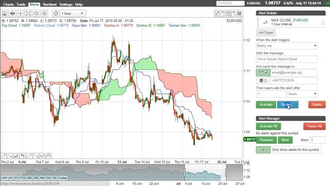
Task: Set range to Today
Action: pyautogui.click(x=62, y=178)
